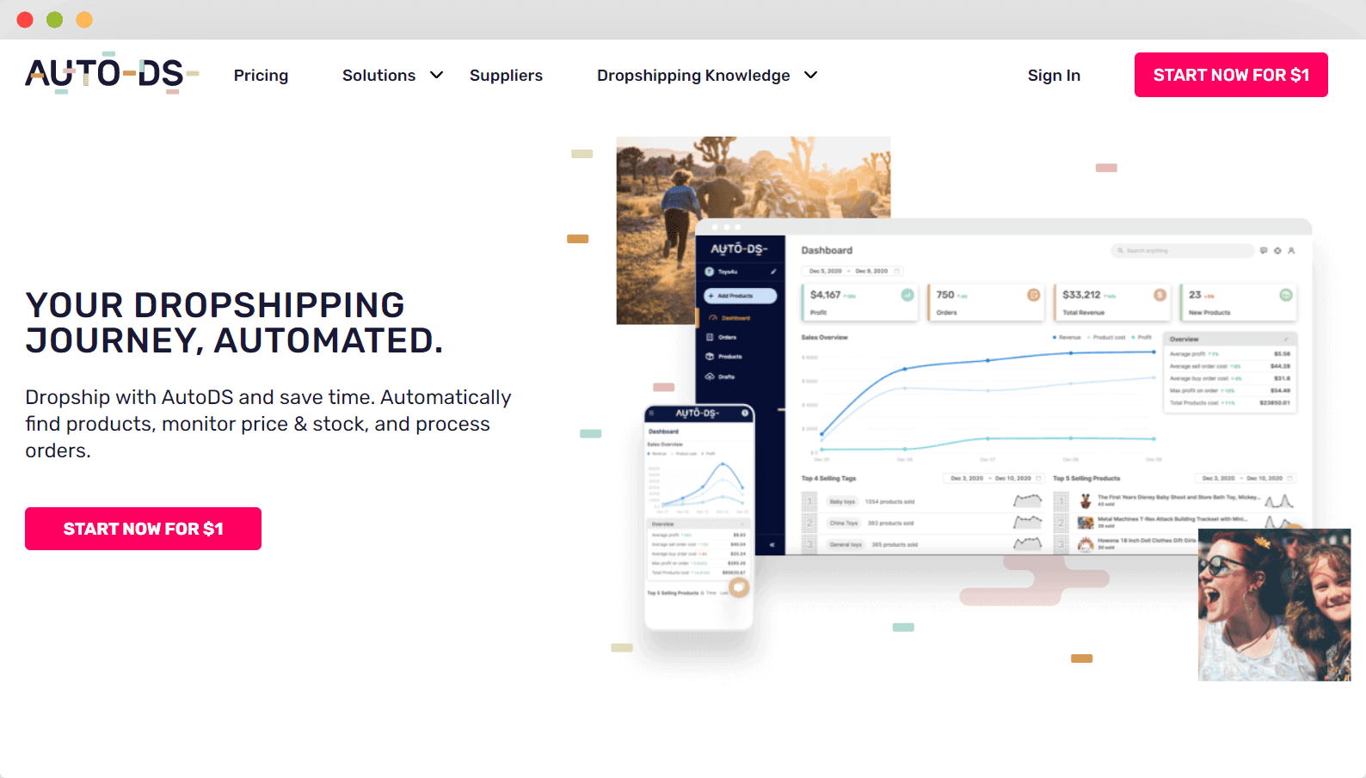Click the user profile icon in dashboard preview

(x=1291, y=251)
